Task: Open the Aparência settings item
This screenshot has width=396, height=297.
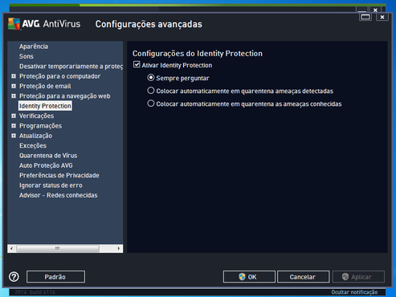Action: (34, 47)
